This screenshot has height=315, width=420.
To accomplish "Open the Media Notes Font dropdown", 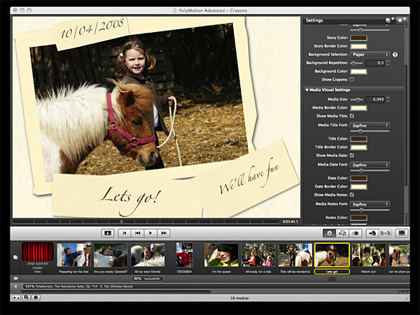I will 370,204.
